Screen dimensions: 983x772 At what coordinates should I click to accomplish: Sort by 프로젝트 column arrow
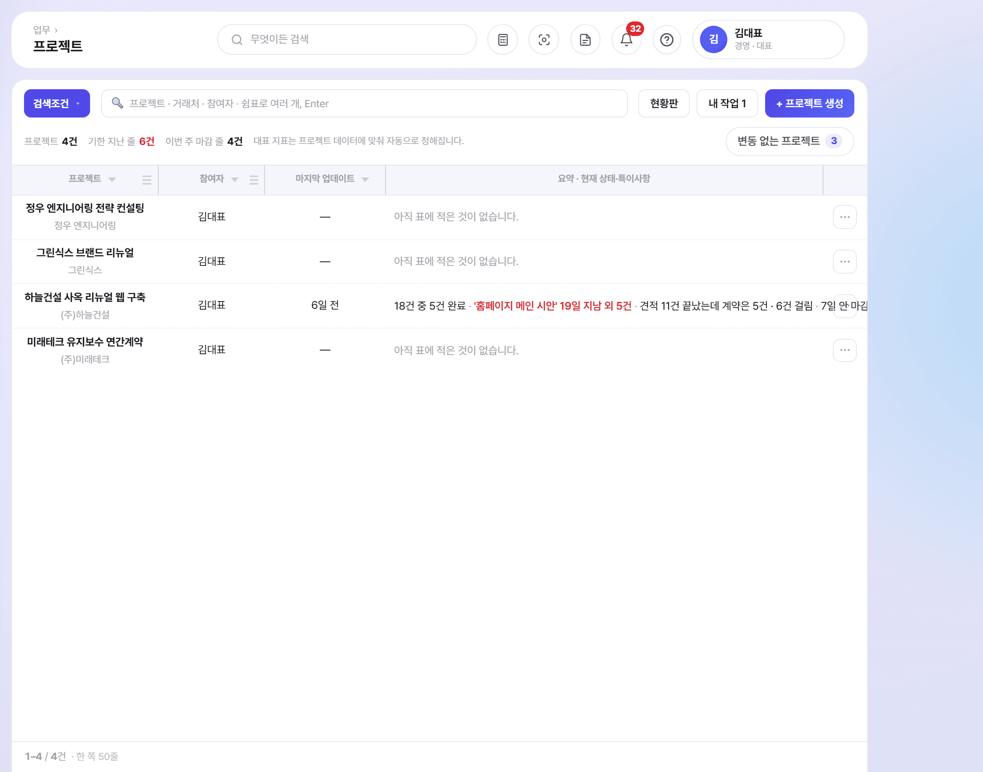coord(112,179)
